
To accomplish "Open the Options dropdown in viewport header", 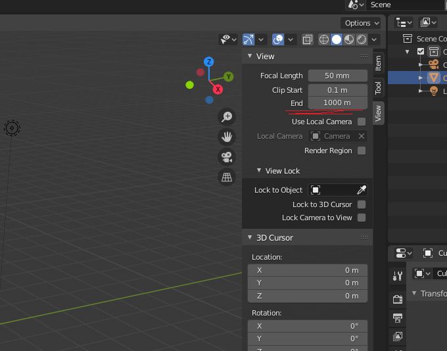I will coord(360,23).
